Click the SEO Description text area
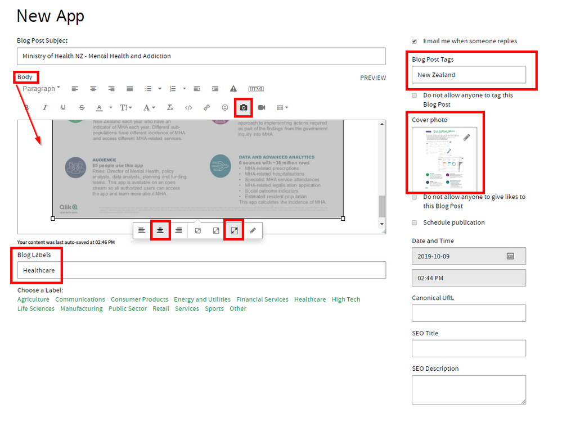 pyautogui.click(x=469, y=390)
